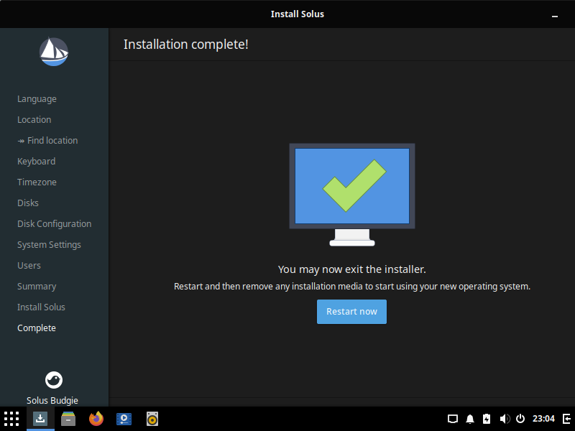Check the battery status tray icon
The height and width of the screenshot is (431, 575).
487,419
